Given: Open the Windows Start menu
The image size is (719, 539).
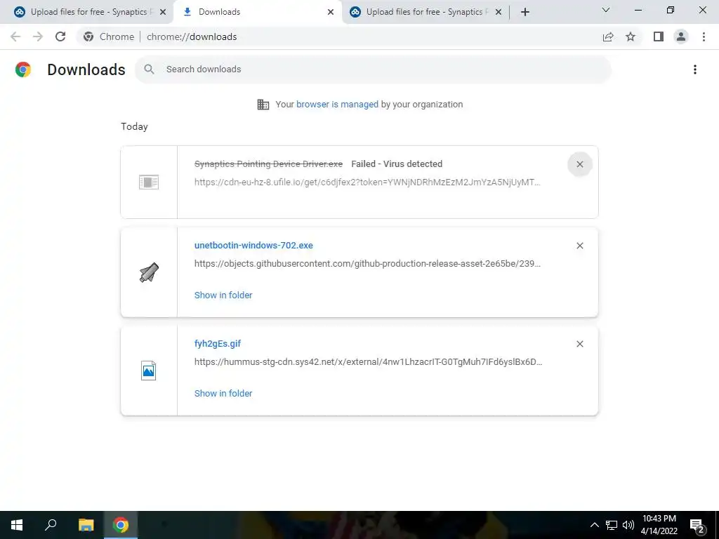Looking at the screenshot, I should point(17,525).
